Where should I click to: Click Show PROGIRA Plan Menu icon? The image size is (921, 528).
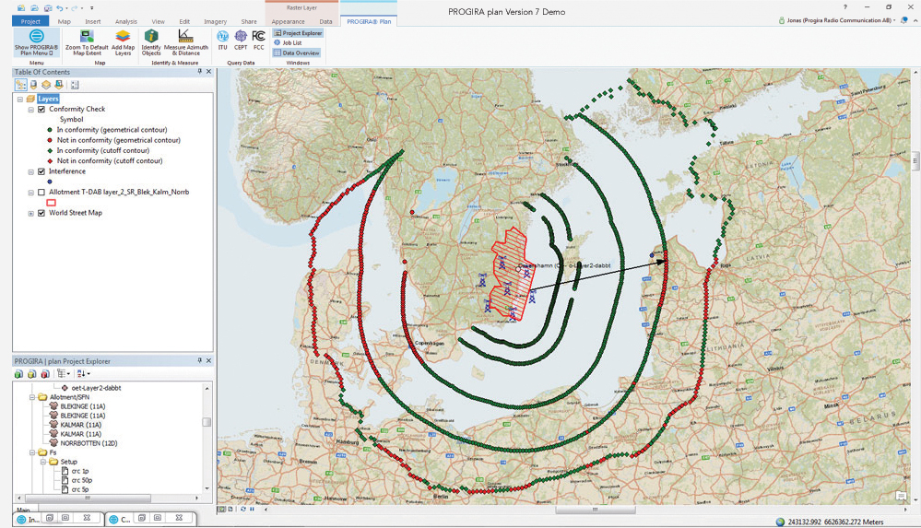pos(37,36)
